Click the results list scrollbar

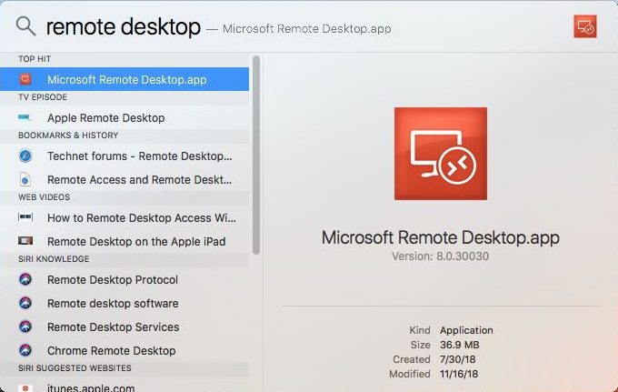coord(256,155)
